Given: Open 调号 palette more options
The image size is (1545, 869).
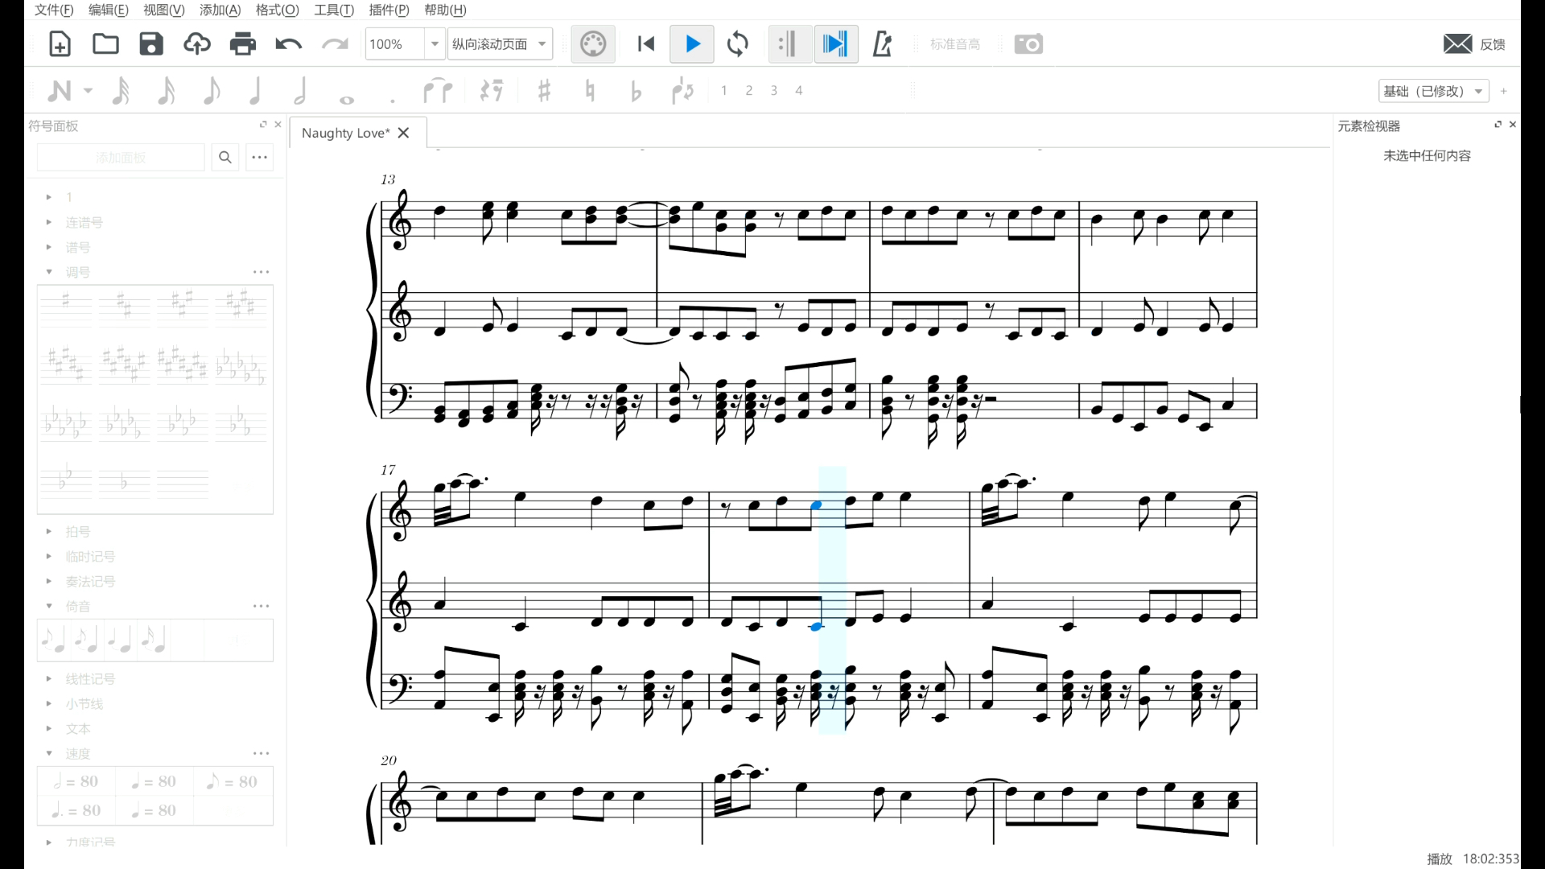Looking at the screenshot, I should pos(261,272).
